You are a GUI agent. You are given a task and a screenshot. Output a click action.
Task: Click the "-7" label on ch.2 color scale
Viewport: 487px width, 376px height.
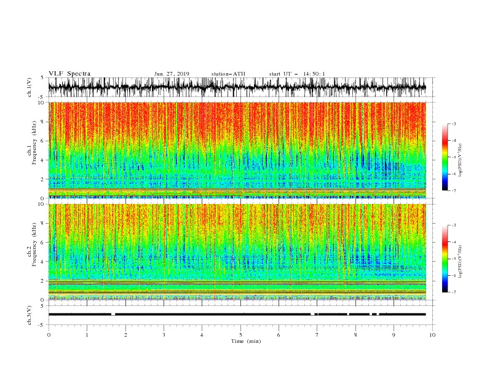pyautogui.click(x=453, y=292)
